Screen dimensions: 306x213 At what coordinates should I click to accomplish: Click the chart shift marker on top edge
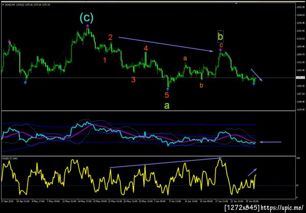click(x=237, y=3)
